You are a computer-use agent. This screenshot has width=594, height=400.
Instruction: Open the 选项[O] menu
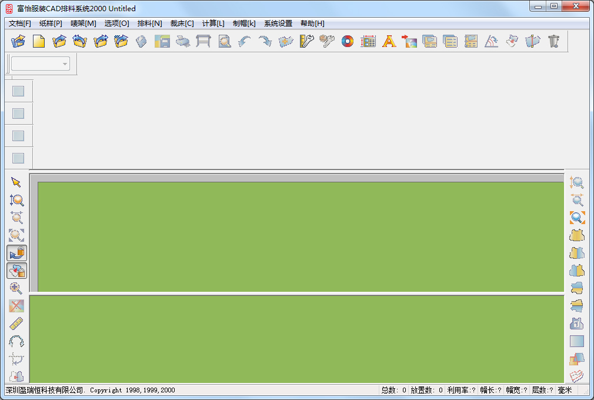tap(116, 24)
